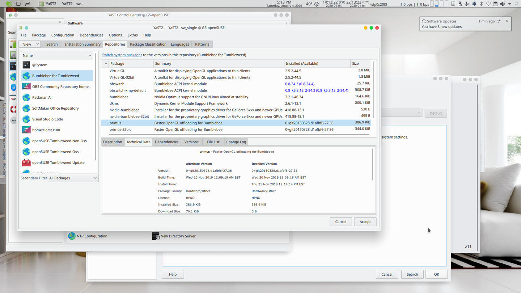
Task: Open the Wi-Fi network tray icon
Action: [488, 4]
